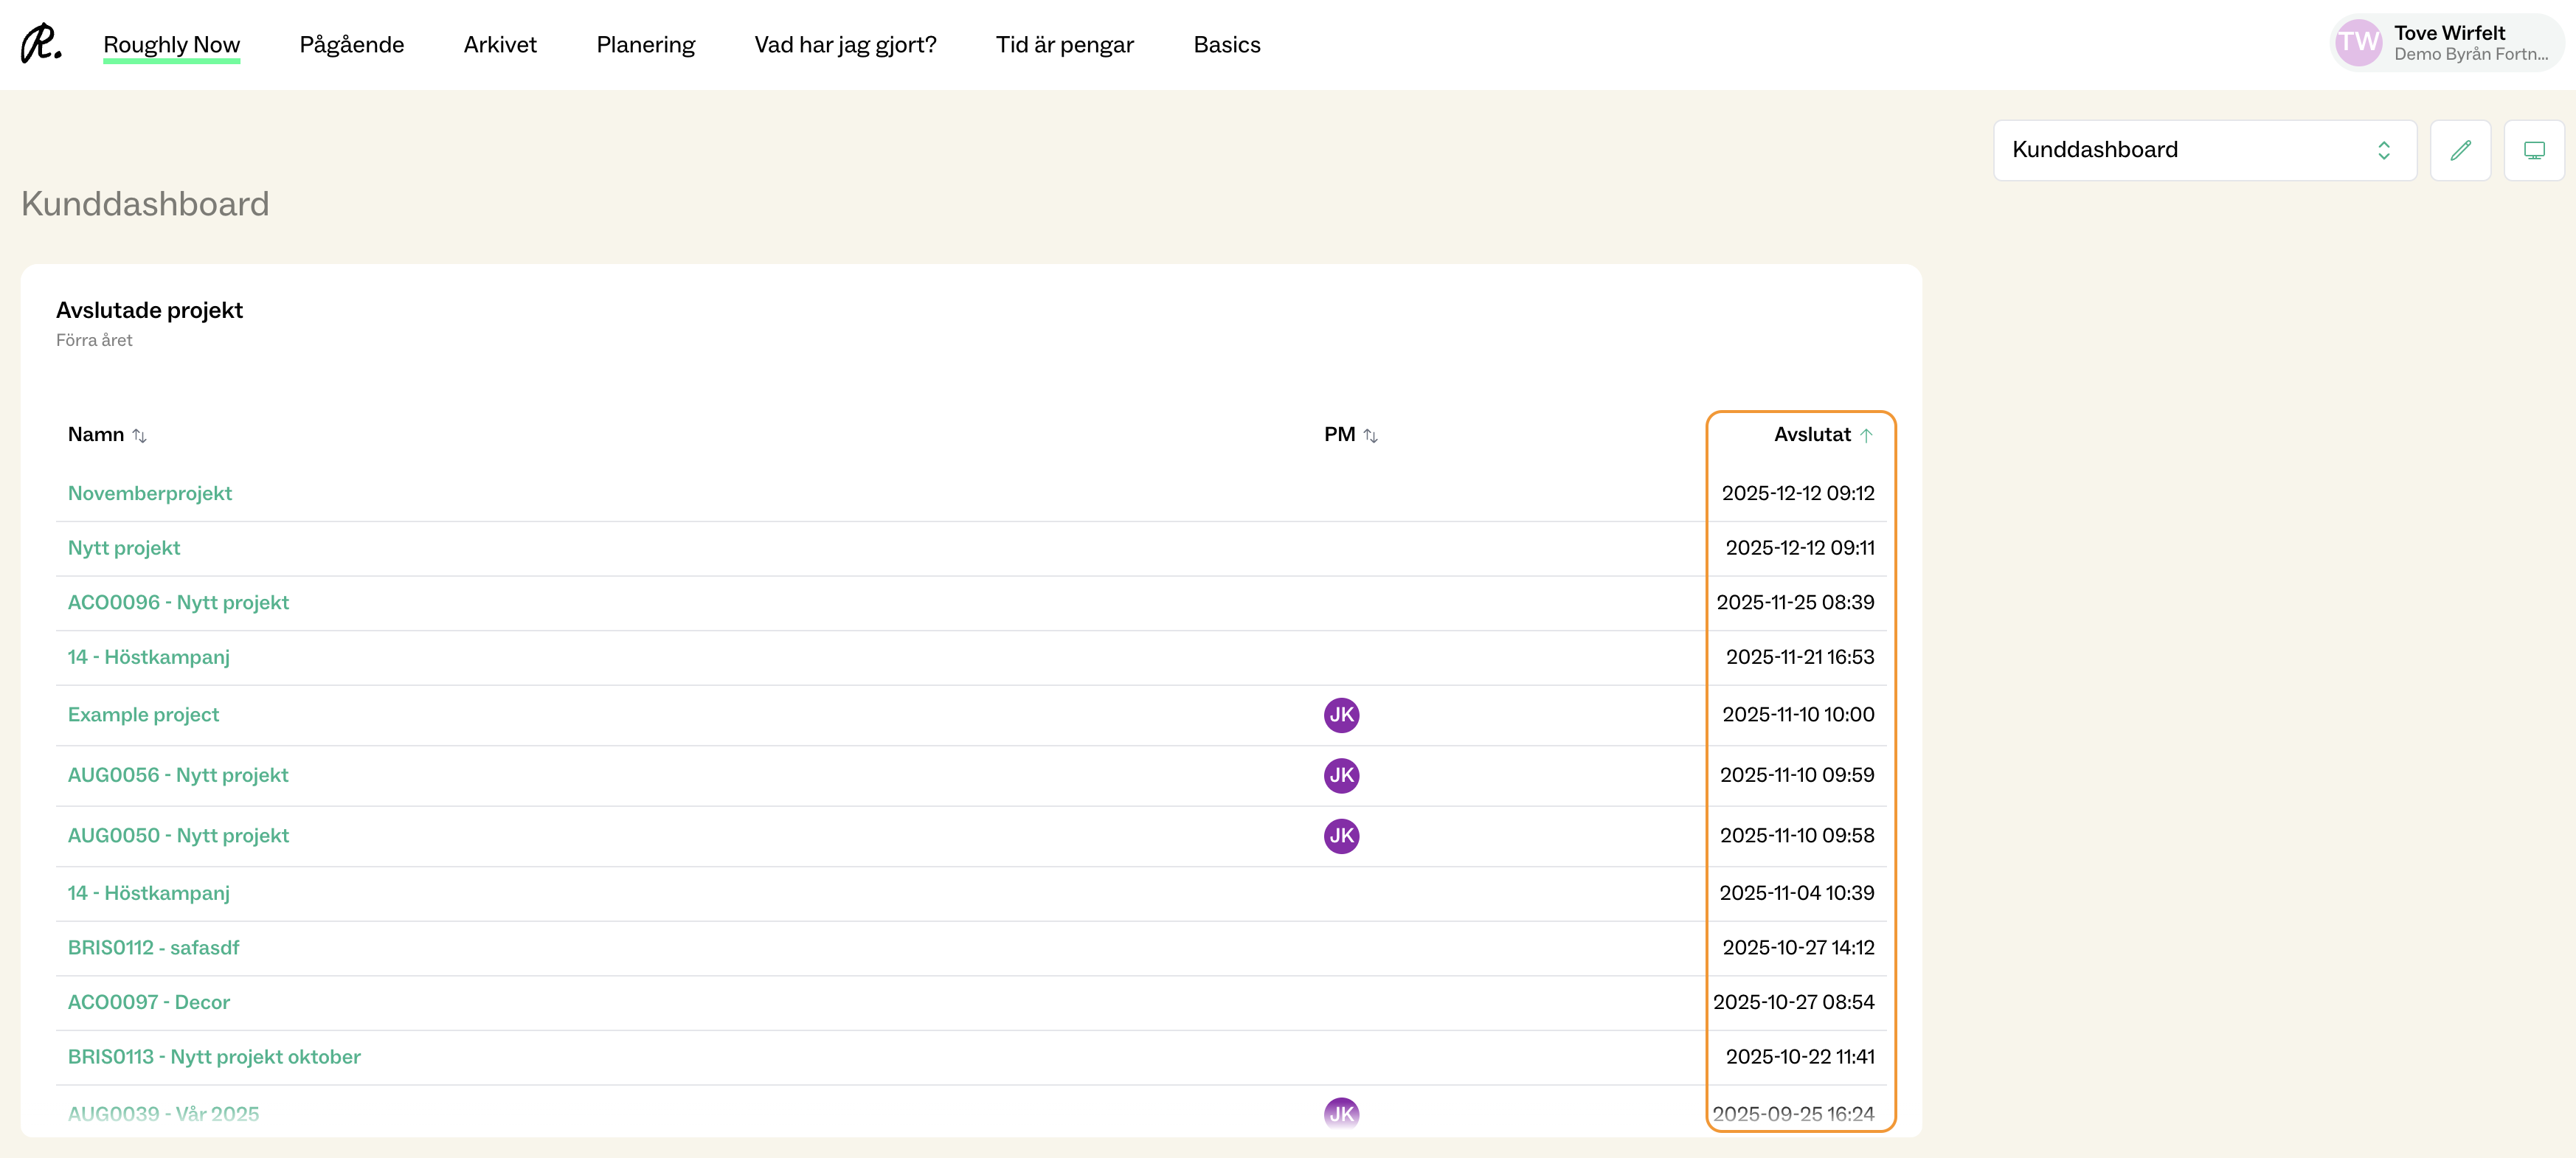The image size is (2576, 1158).
Task: Click the Namn column sort arrows
Action: [x=140, y=436]
